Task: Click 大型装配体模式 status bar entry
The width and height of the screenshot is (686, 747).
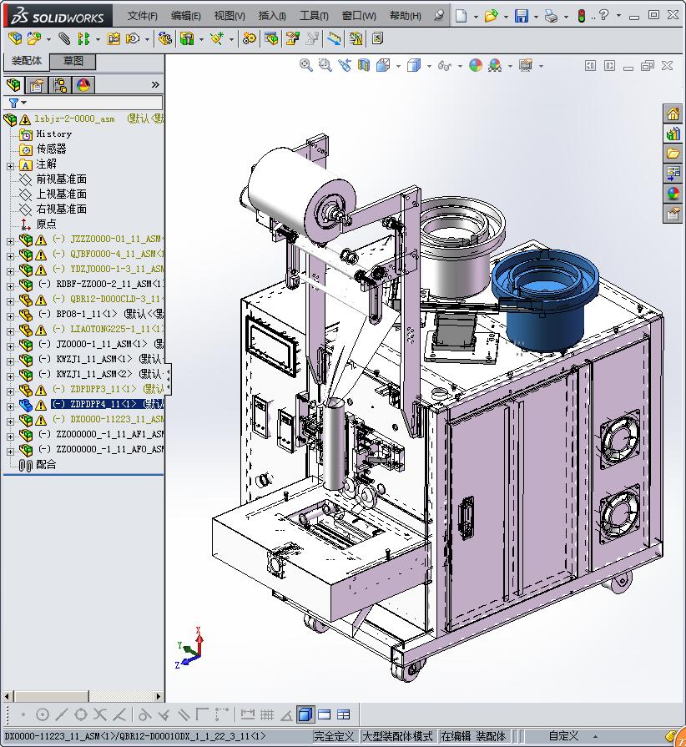Action: [x=397, y=736]
